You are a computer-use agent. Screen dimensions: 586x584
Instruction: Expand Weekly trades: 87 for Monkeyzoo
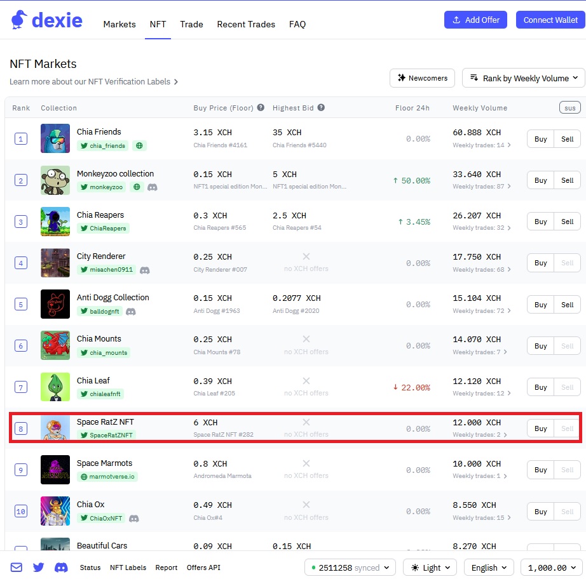coord(481,186)
